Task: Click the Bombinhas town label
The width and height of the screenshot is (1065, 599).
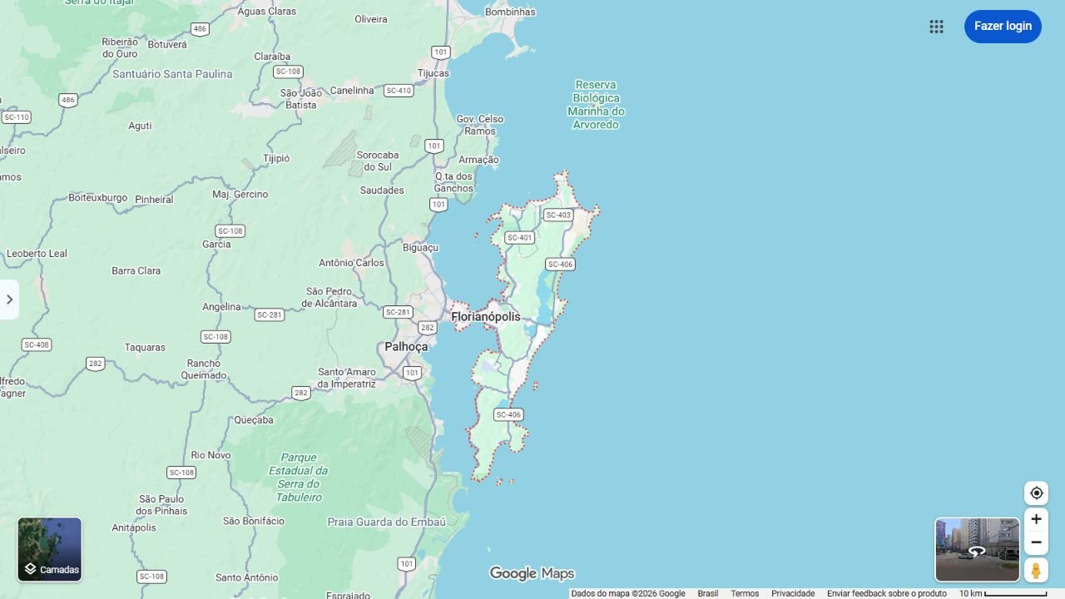Action: point(510,12)
